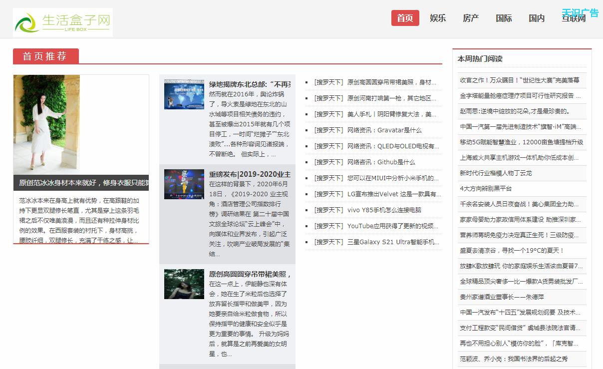603x369 pixels.
Task: Open hot read 金字塔能量舱癌症理疗项目
Action: coord(520,95)
